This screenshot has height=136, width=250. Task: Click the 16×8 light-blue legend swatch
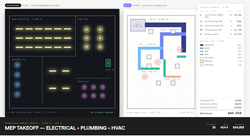pos(202,51)
